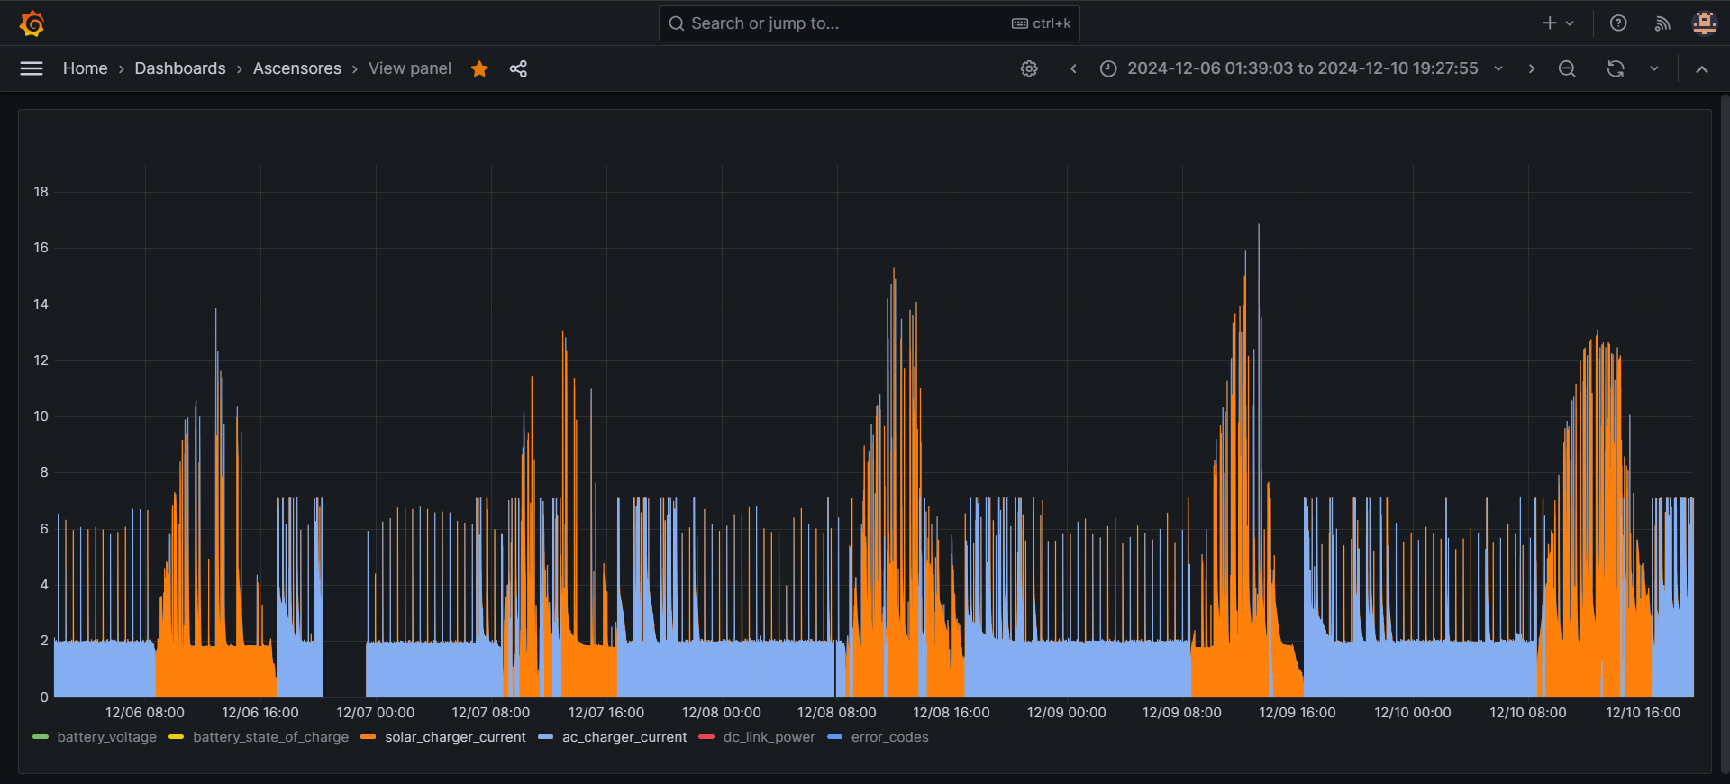
Task: Open the news feed RSS icon
Action: coord(1662,23)
